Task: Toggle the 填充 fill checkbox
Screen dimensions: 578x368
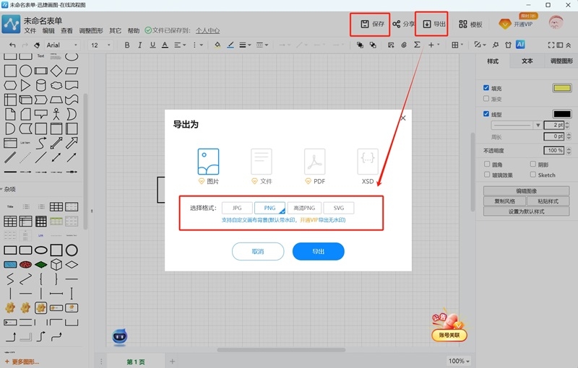Action: (486, 88)
